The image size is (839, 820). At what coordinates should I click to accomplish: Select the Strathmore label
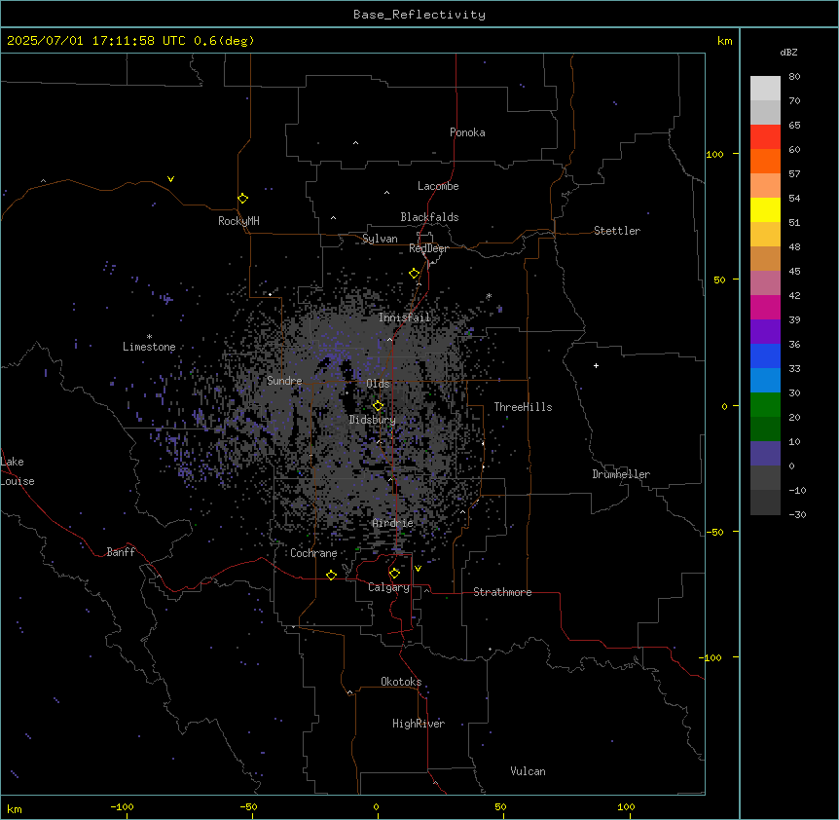coord(502,592)
